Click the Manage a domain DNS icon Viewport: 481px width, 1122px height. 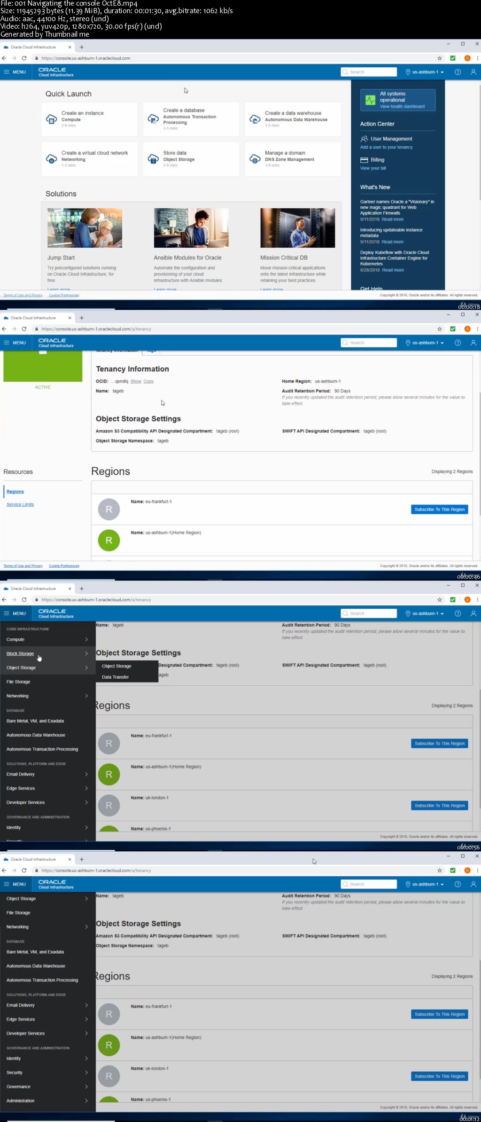[255, 159]
